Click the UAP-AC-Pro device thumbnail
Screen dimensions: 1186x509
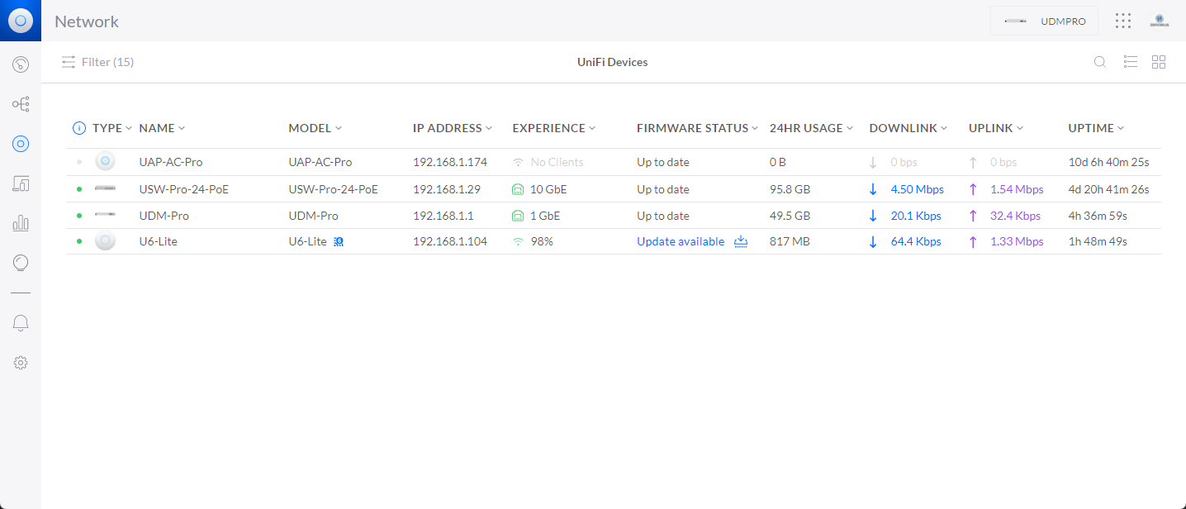click(105, 162)
